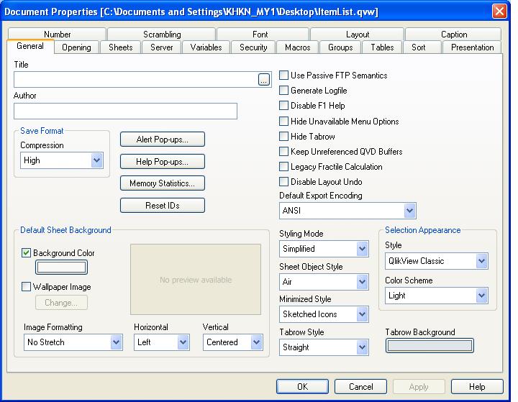Image resolution: width=518 pixels, height=402 pixels.
Task: Switch to the Caption tab
Action: 454,34
